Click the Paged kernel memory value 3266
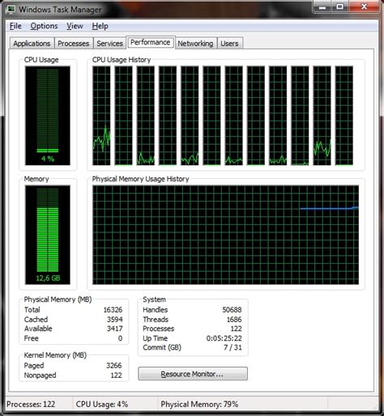Viewport: 384px width, 416px height. click(114, 366)
